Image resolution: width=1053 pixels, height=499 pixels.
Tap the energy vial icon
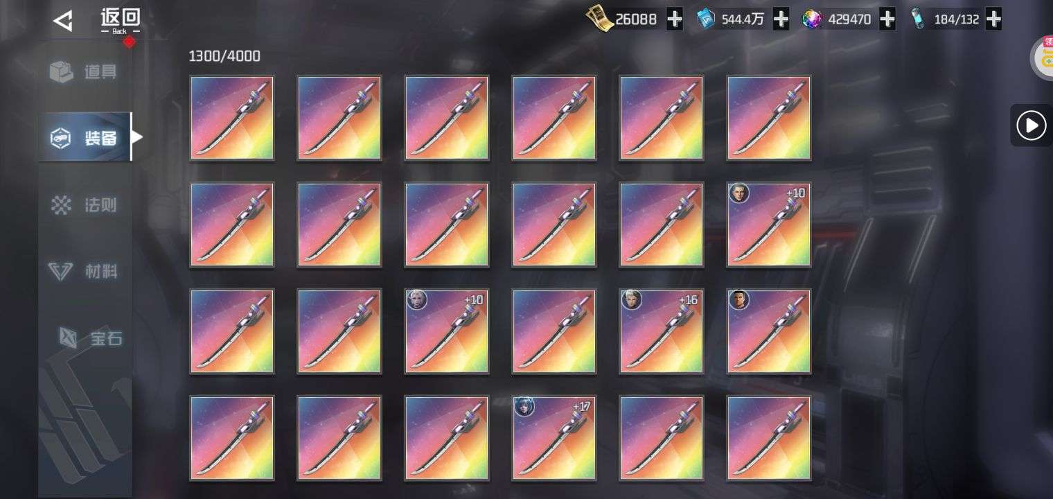(x=919, y=19)
